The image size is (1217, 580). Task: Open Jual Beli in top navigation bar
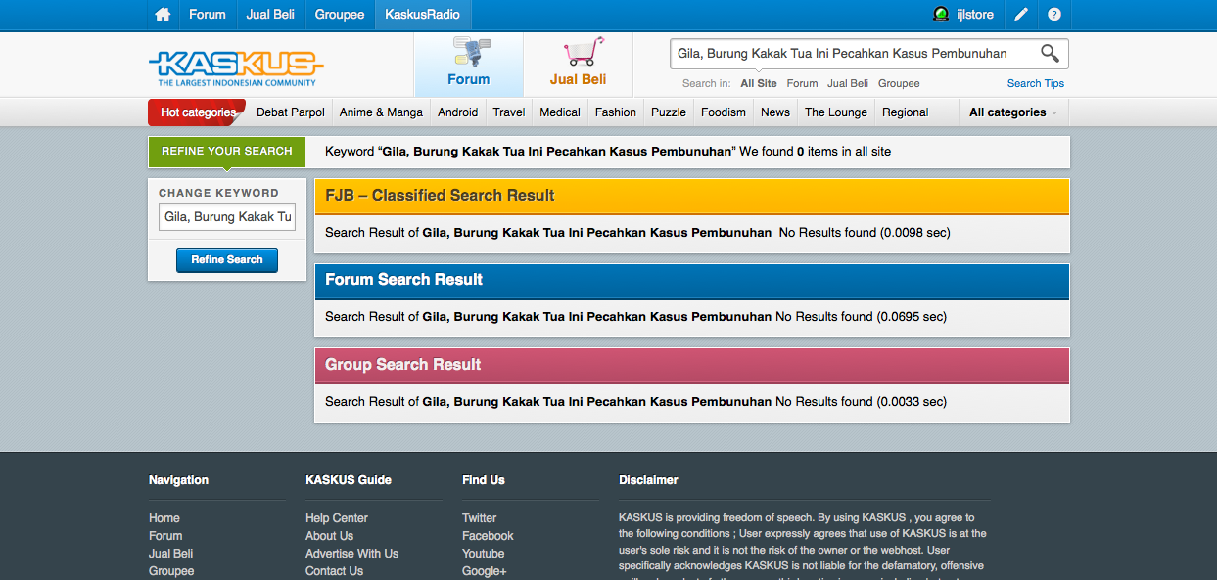click(x=271, y=15)
